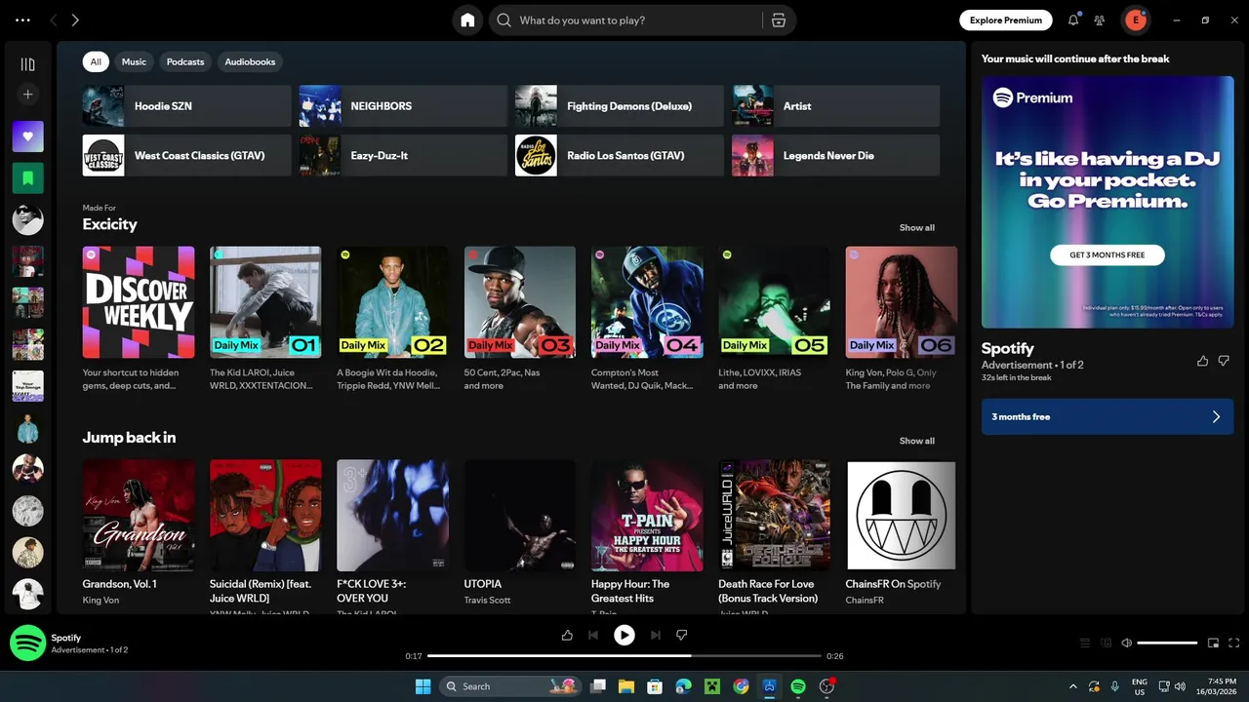Show all in Jump back in

tap(916, 441)
